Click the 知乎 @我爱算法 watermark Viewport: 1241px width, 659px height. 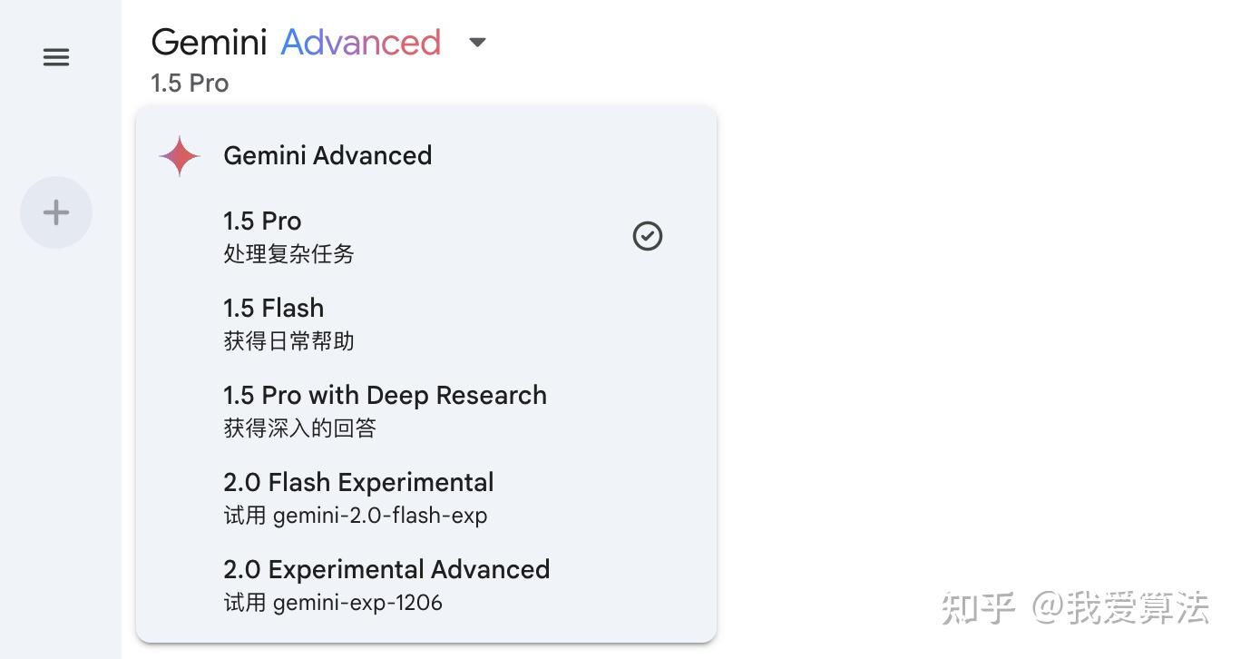coord(1075,607)
